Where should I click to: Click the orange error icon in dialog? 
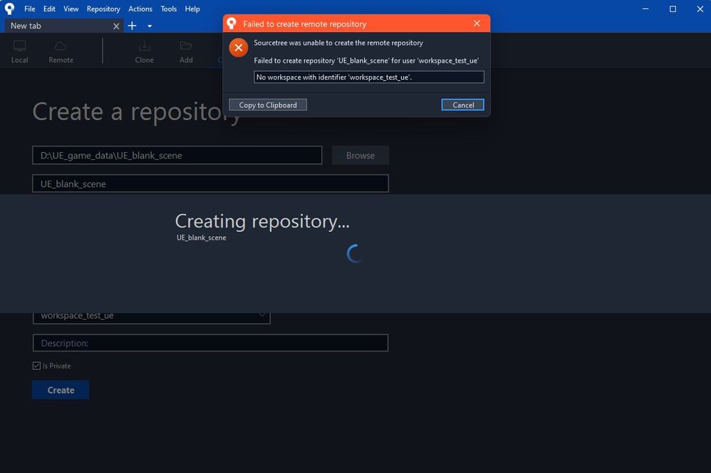tap(239, 48)
